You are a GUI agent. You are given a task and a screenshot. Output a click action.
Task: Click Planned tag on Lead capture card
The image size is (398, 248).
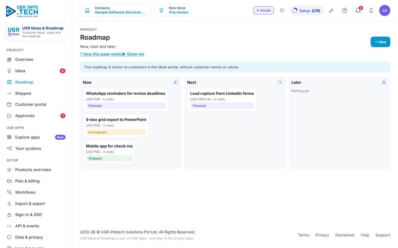pyautogui.click(x=222, y=106)
